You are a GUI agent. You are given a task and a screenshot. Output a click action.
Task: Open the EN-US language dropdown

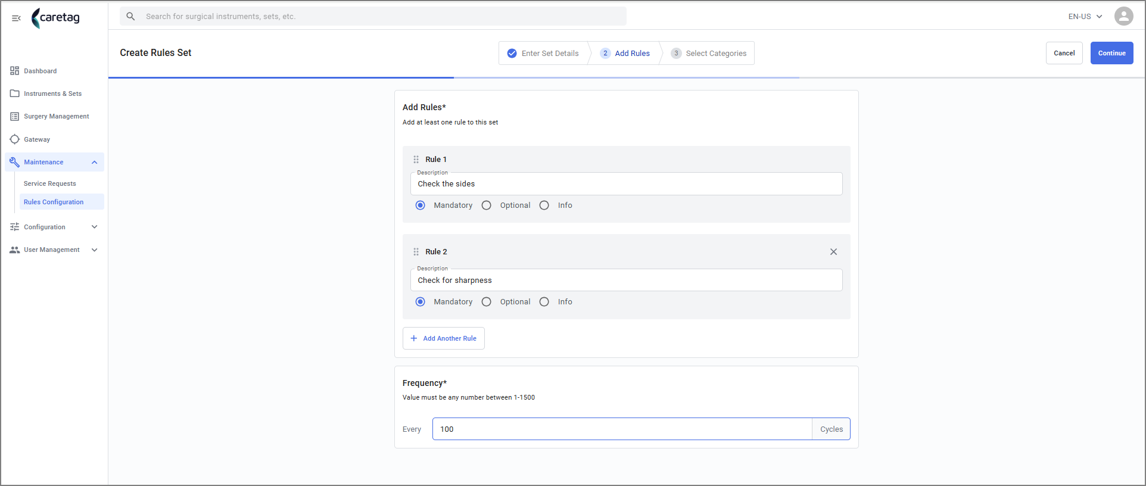click(1085, 17)
